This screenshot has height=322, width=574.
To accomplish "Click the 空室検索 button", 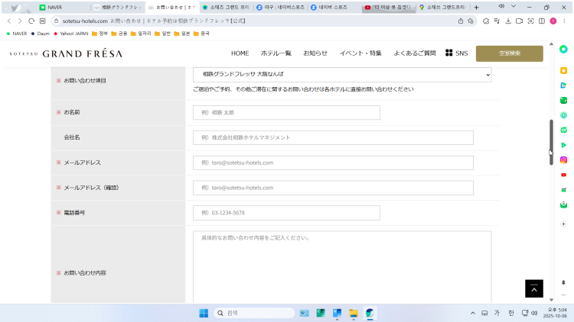I will click(509, 53).
